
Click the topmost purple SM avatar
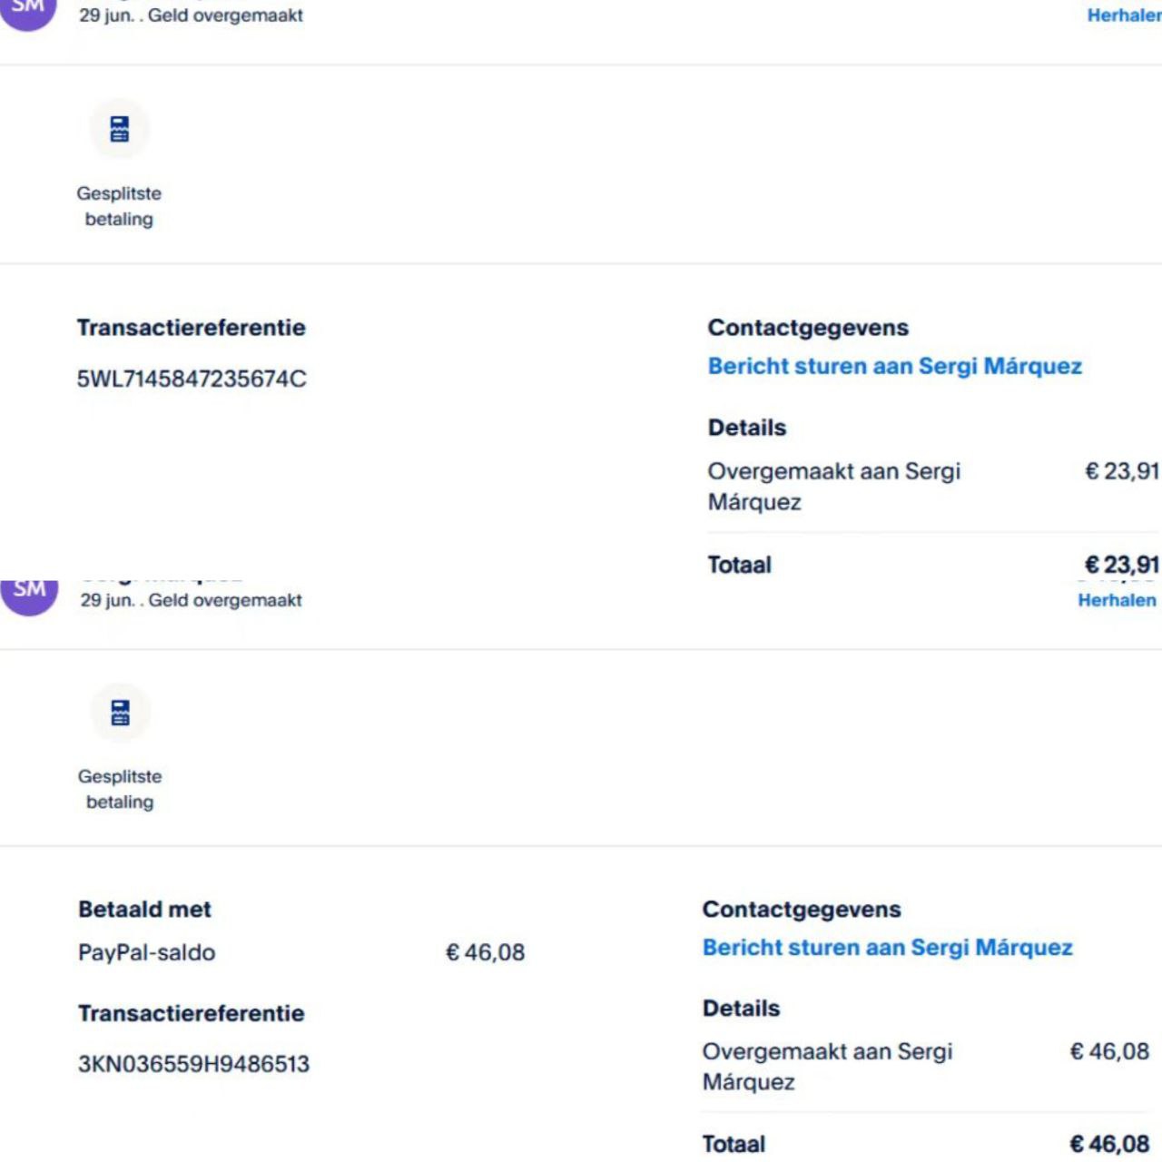28,9
